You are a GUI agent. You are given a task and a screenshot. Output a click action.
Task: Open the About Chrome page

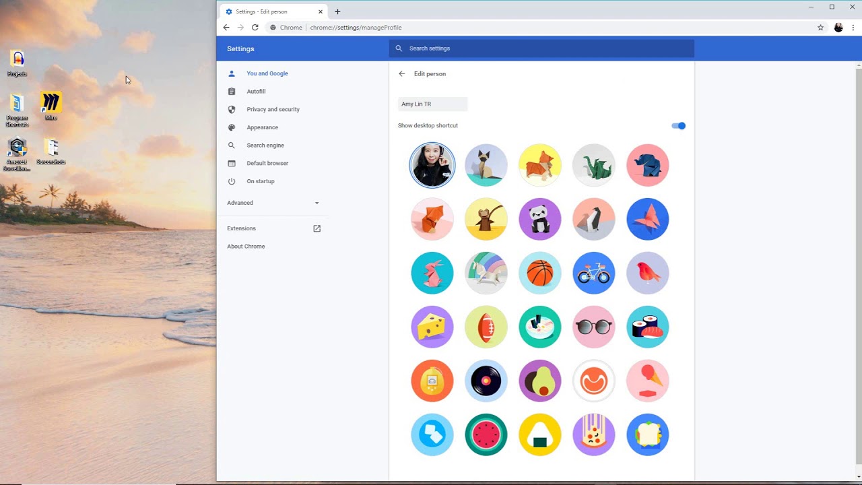point(246,247)
